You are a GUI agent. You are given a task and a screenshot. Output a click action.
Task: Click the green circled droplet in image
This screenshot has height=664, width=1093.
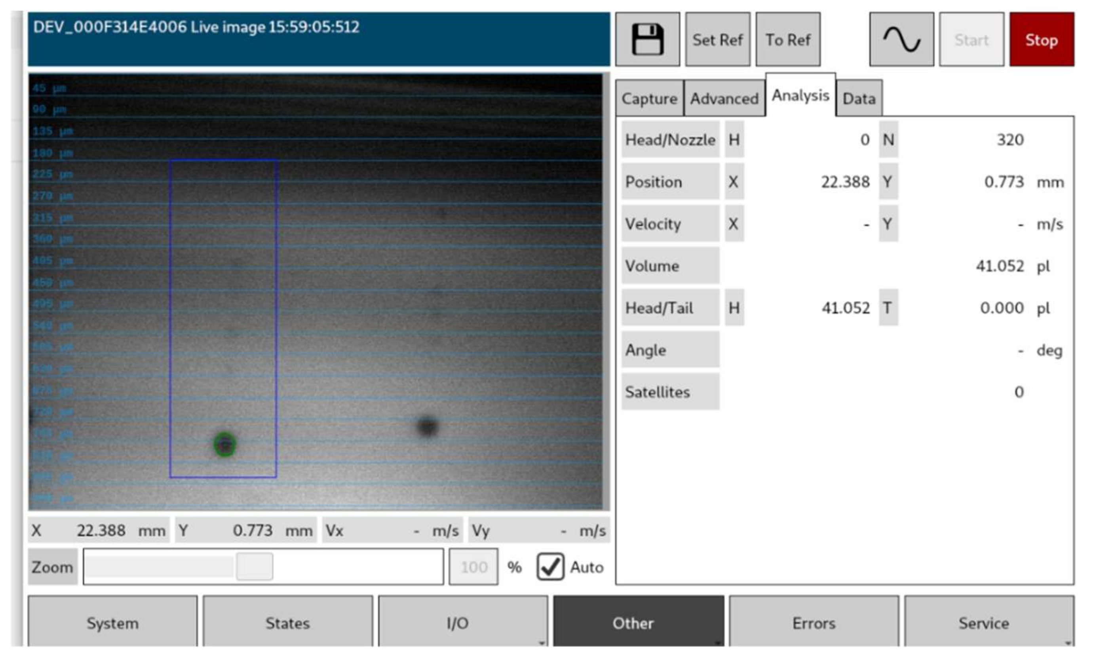click(224, 444)
